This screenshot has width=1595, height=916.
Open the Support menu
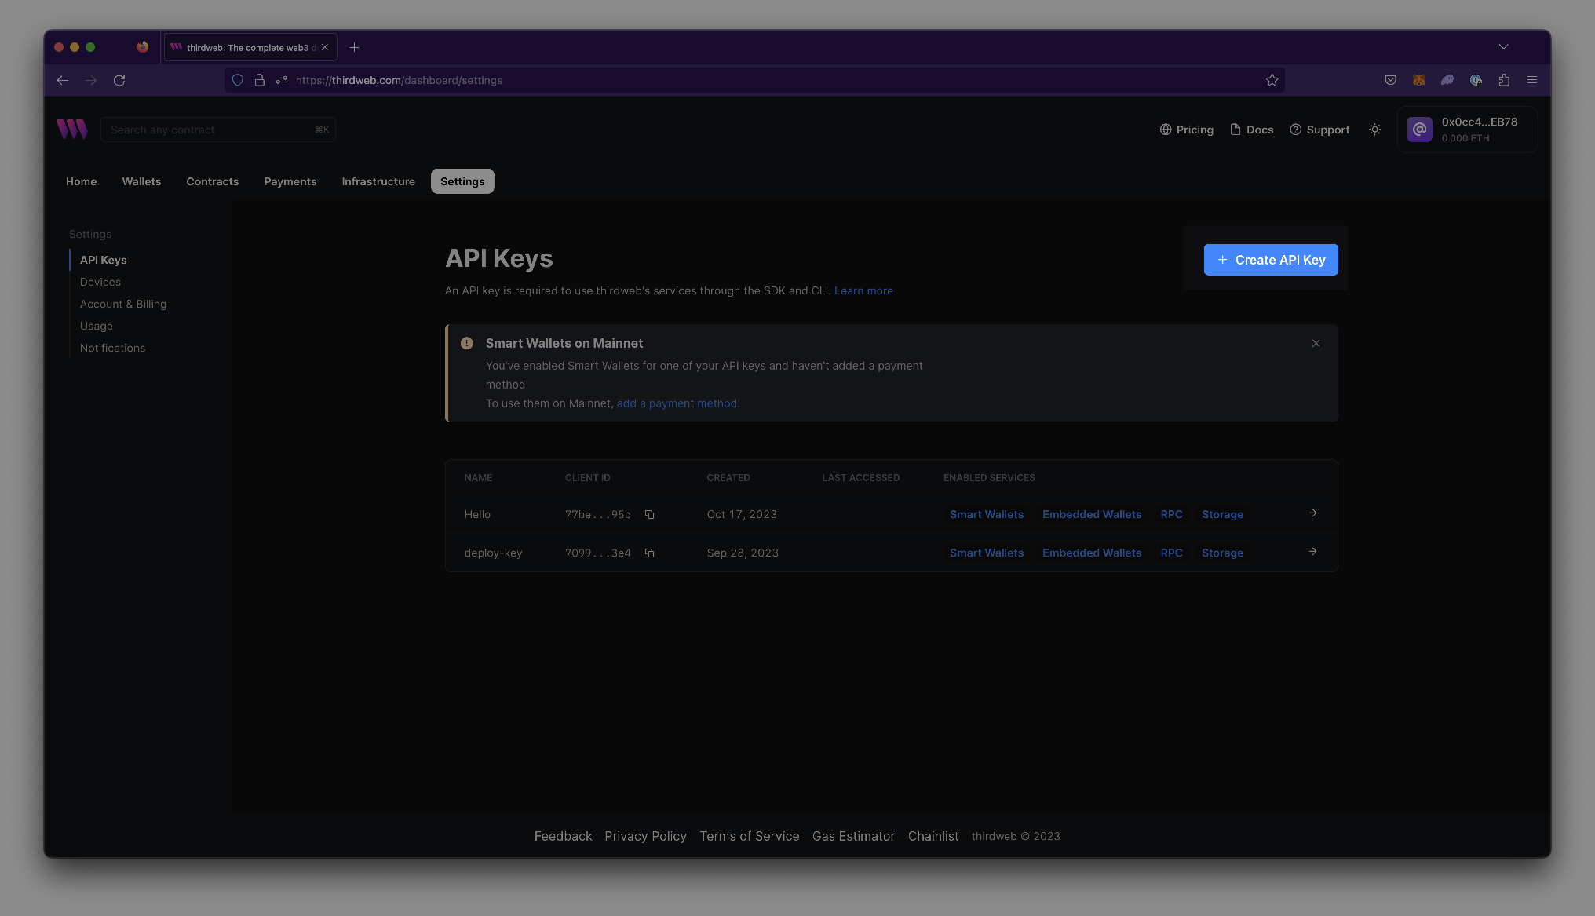[x=1319, y=130]
